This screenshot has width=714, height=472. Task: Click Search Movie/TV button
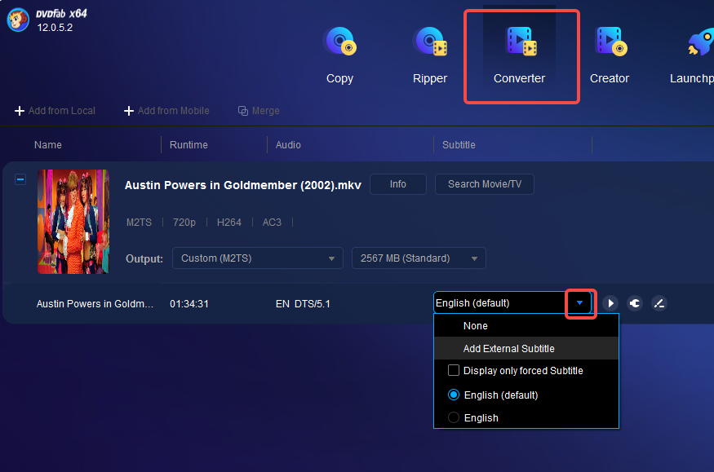[485, 184]
